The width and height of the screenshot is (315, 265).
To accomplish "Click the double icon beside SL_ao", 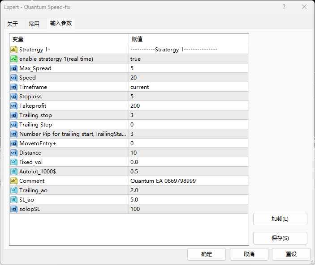I will coord(13,200).
